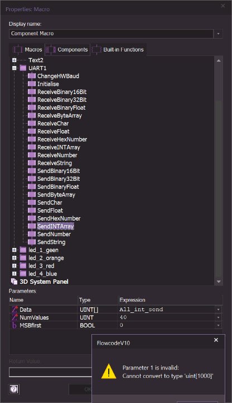Open the Data expression dropdown arrow

218,310
